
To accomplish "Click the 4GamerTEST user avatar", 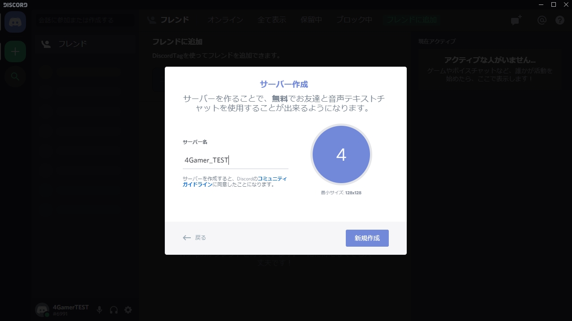I will pyautogui.click(x=42, y=310).
